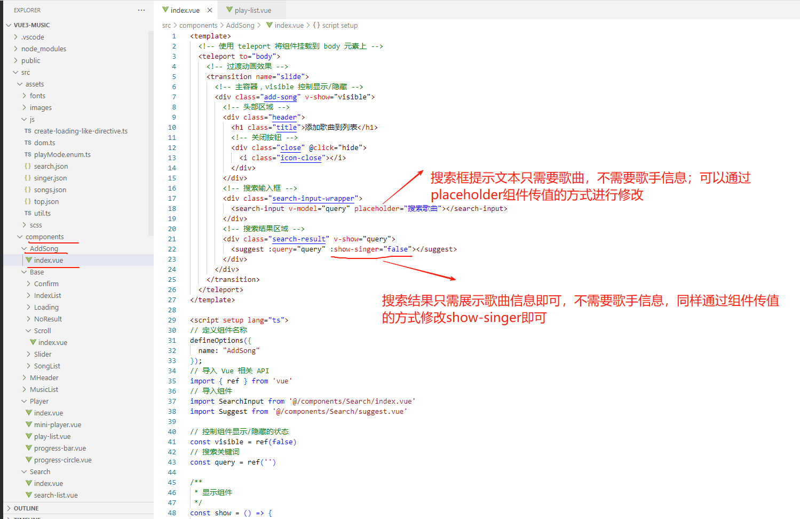The image size is (800, 519).
Task: Collapse the Search folder
Action: 25,471
